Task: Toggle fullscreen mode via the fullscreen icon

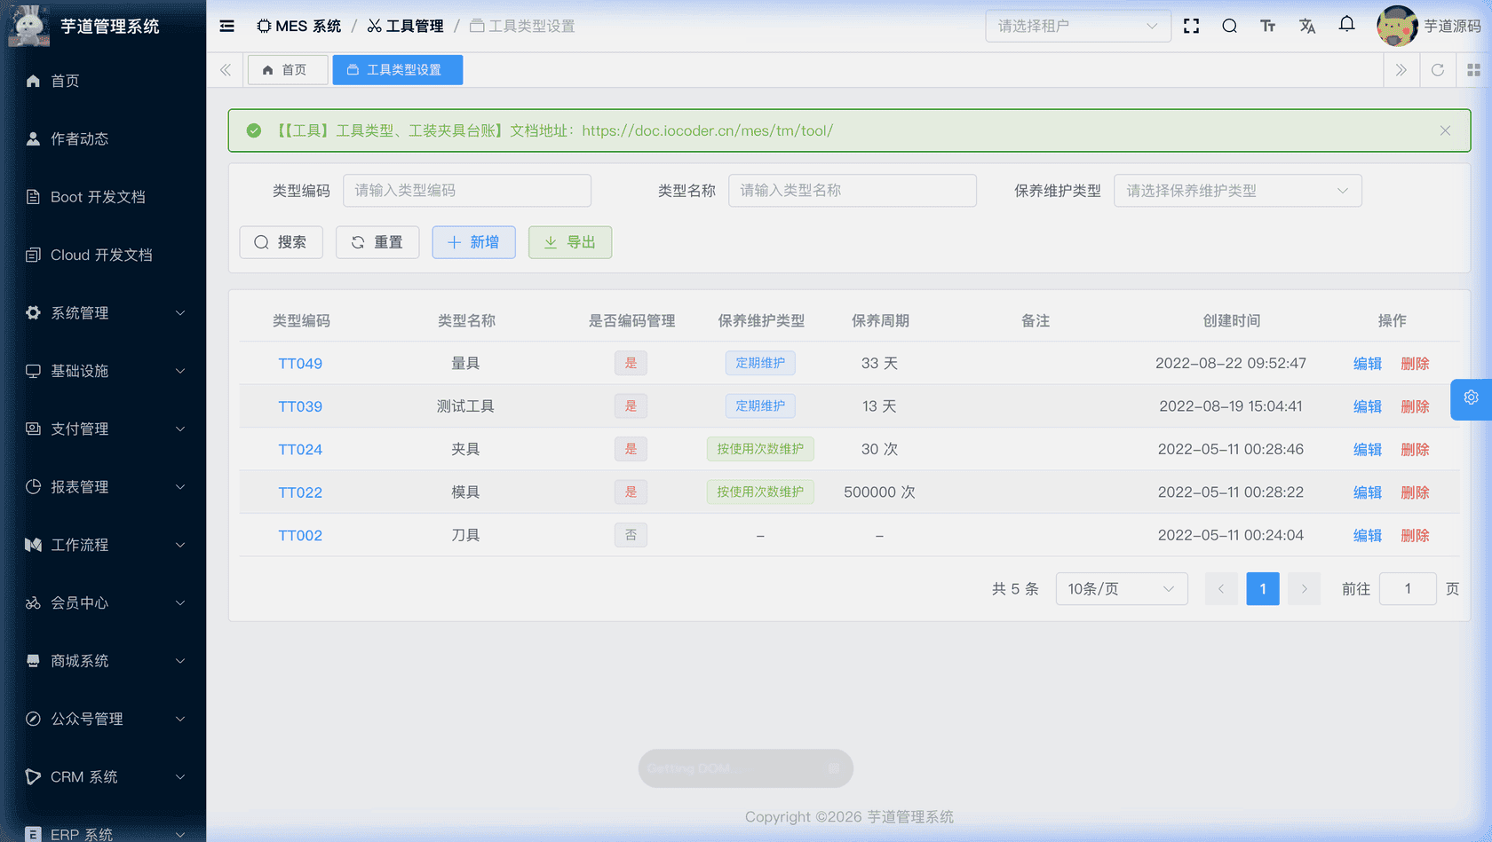Action: [1191, 26]
